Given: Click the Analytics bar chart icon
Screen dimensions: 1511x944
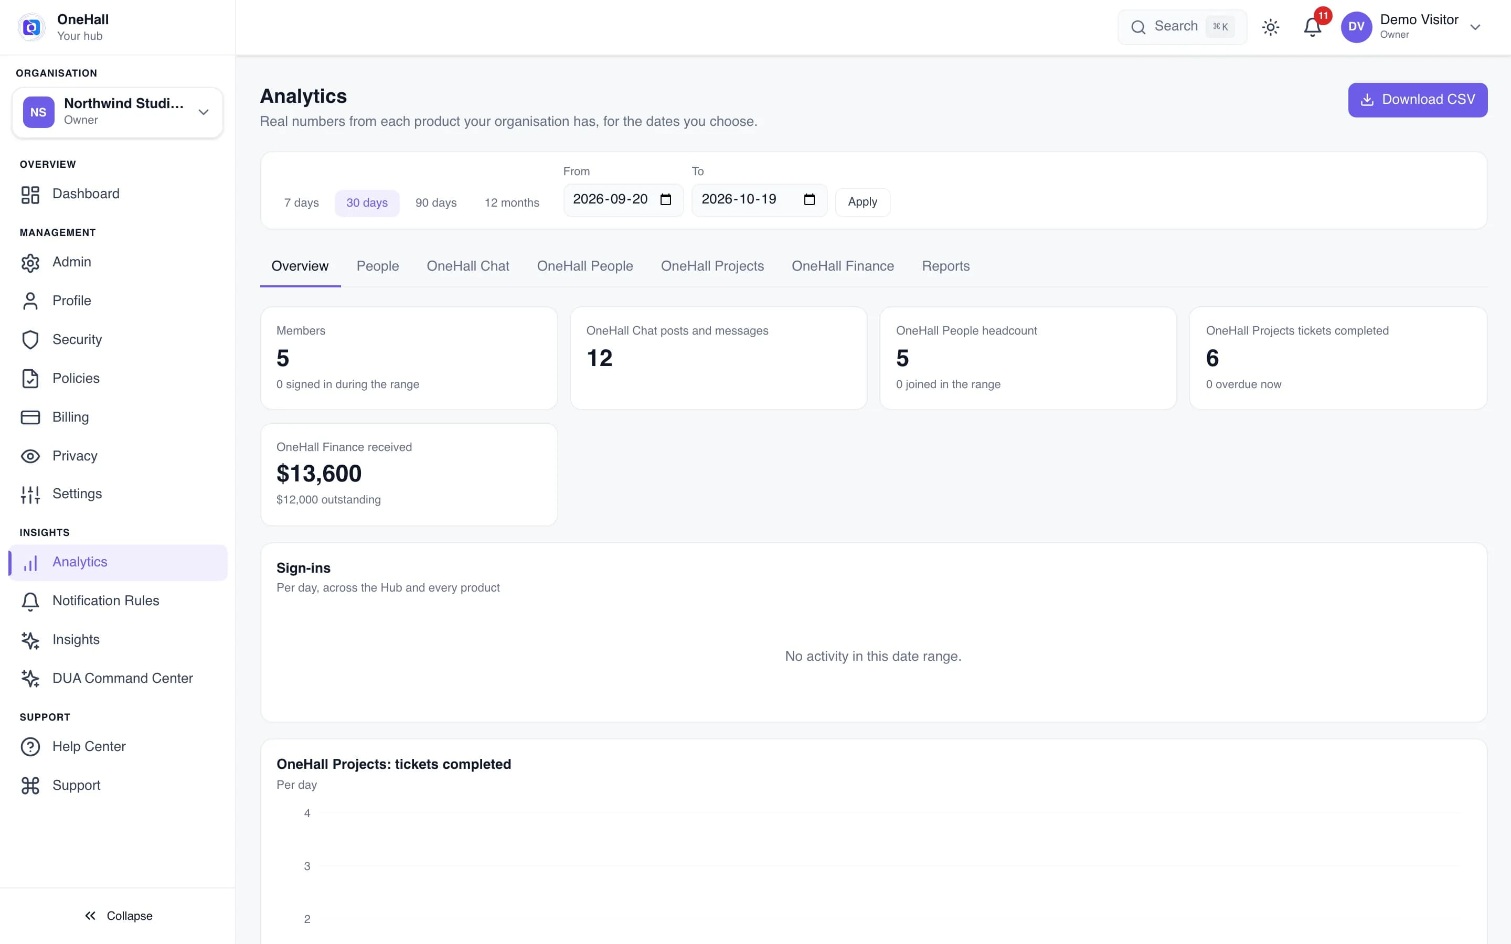Looking at the screenshot, I should (30, 563).
